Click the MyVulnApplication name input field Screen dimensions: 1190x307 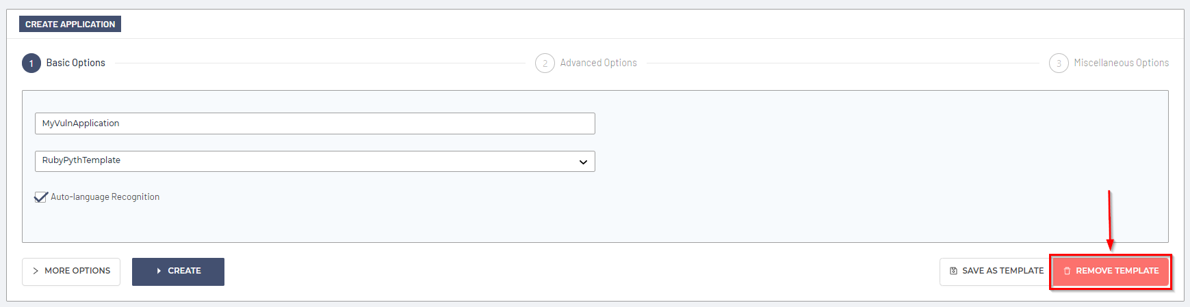click(x=315, y=123)
